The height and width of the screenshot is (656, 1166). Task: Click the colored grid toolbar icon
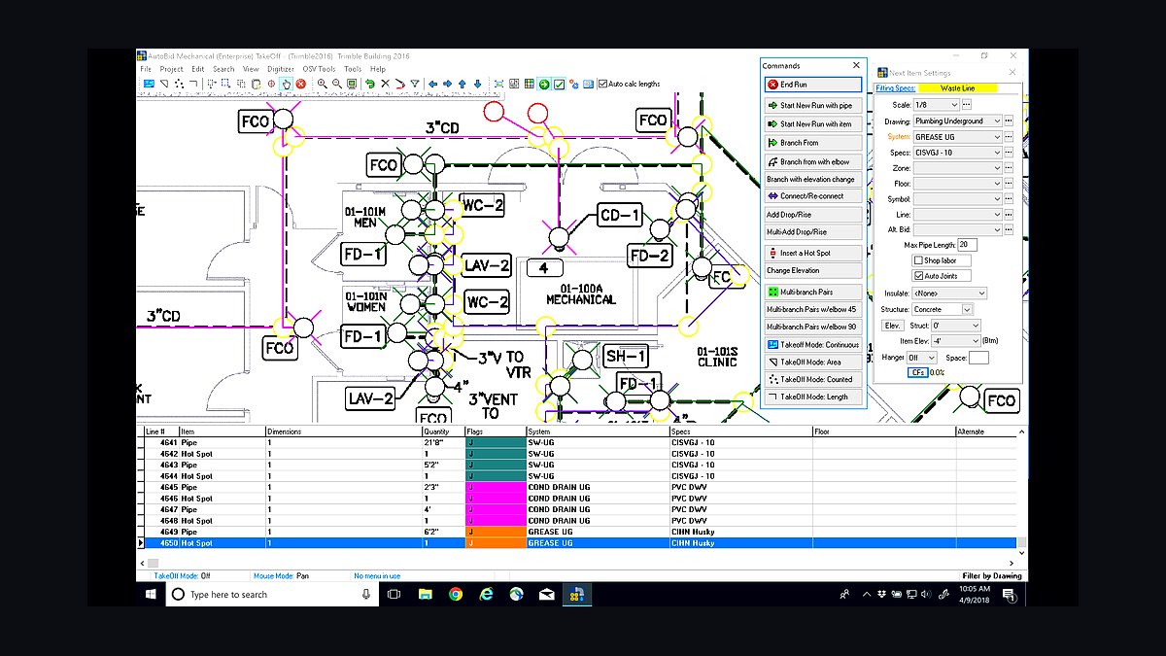529,84
